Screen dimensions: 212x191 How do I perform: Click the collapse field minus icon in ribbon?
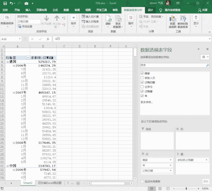(64, 24)
